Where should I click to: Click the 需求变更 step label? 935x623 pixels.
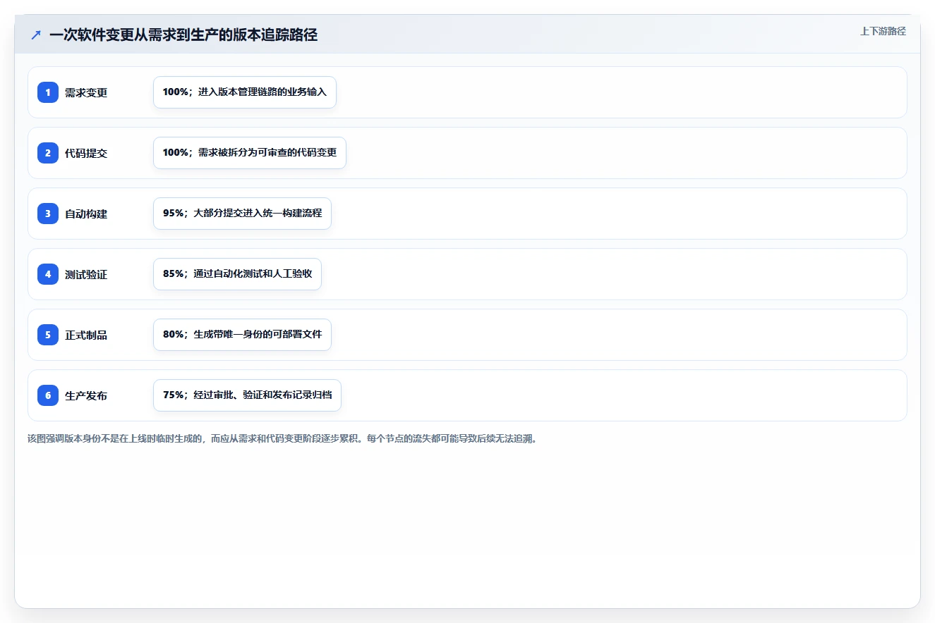86,93
